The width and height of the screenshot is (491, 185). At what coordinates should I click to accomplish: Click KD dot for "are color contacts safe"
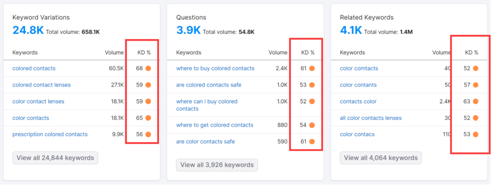(312, 142)
